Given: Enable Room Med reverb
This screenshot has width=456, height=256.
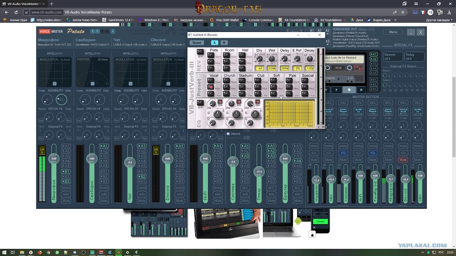Looking at the screenshot, I should (227, 62).
